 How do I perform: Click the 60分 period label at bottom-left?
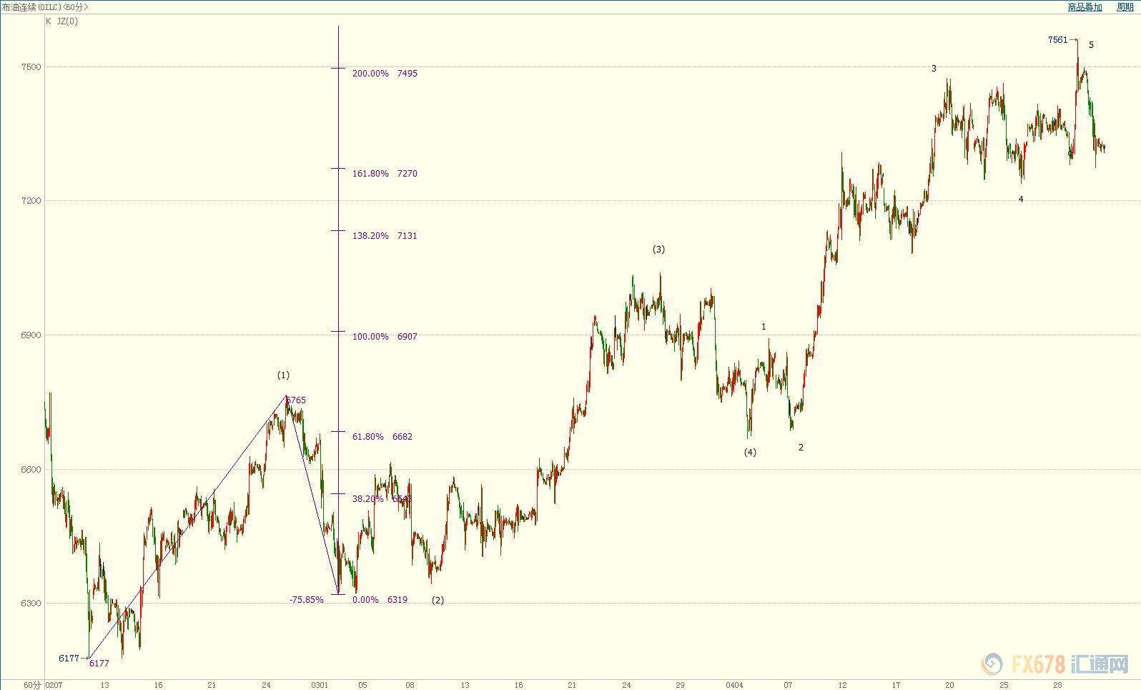coord(31,685)
